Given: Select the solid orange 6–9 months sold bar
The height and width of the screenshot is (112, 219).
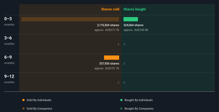Looking at the screenshot, I should point(112,58).
